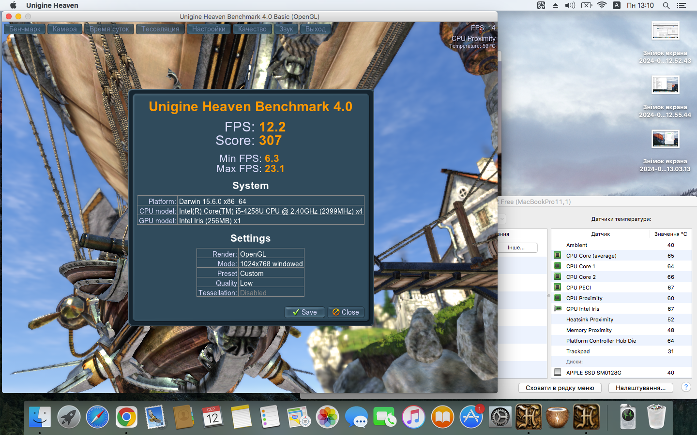This screenshot has height=435, width=697.
Task: Open Photos colorful flower icon
Action: pyautogui.click(x=327, y=417)
